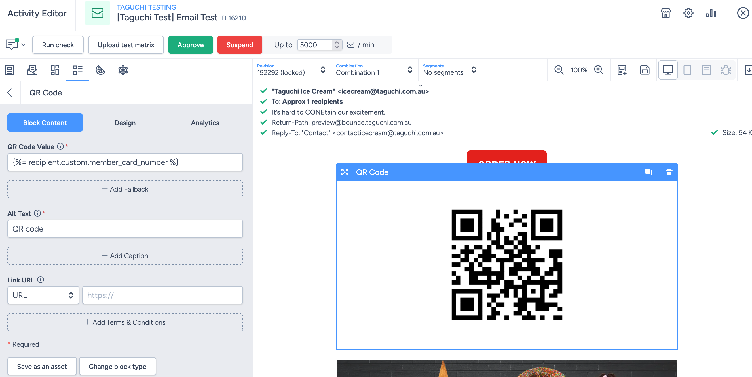752x377 pixels.
Task: Open the activity statistics bar chart icon
Action: [x=711, y=13]
